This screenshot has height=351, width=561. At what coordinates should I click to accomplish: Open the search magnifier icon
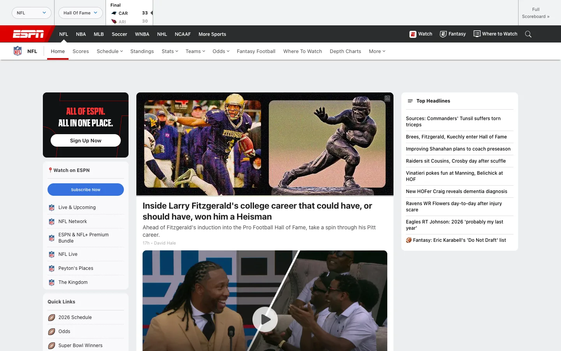[528, 34]
